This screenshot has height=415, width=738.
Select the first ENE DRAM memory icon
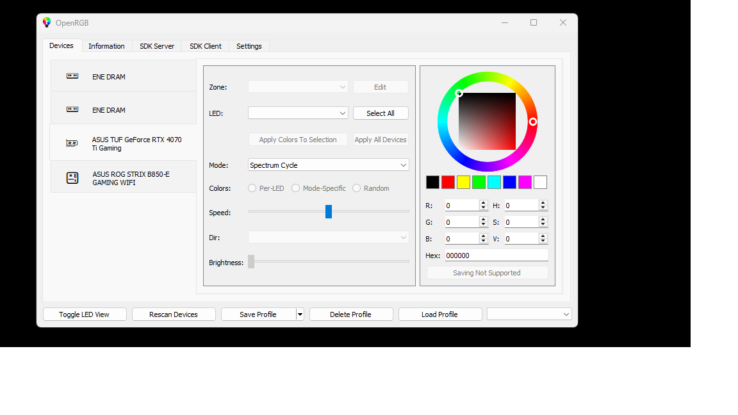click(x=72, y=76)
